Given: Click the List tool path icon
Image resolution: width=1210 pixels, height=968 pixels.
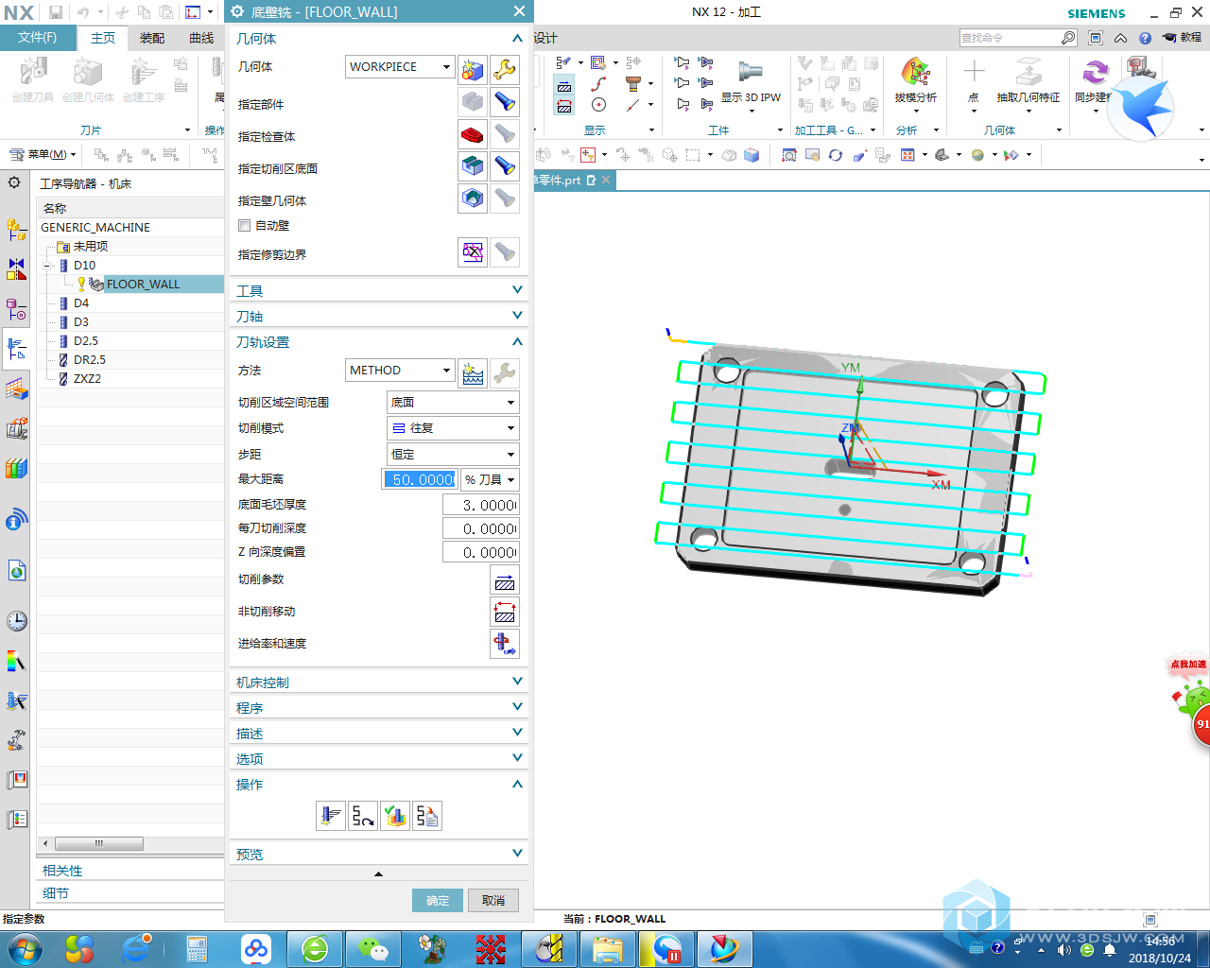Looking at the screenshot, I should pyautogui.click(x=427, y=816).
